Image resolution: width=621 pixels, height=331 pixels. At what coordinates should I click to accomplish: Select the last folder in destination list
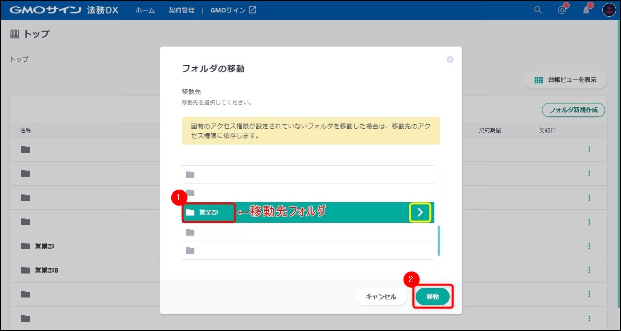[307, 251]
